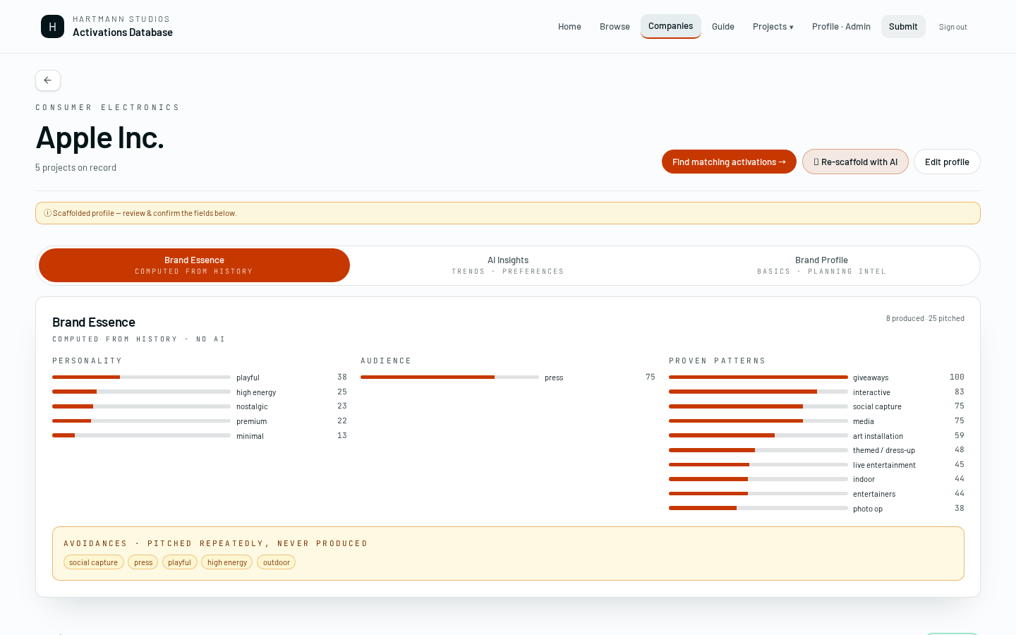
Task: Click the Activations Database title
Action: click(x=123, y=32)
